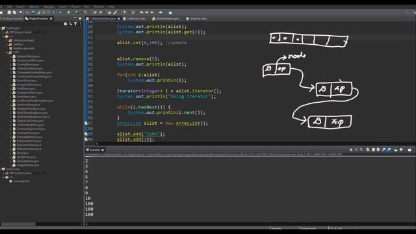416x234 pixels.
Task: Click the FirstProject project icon
Action: [x=3, y=28]
